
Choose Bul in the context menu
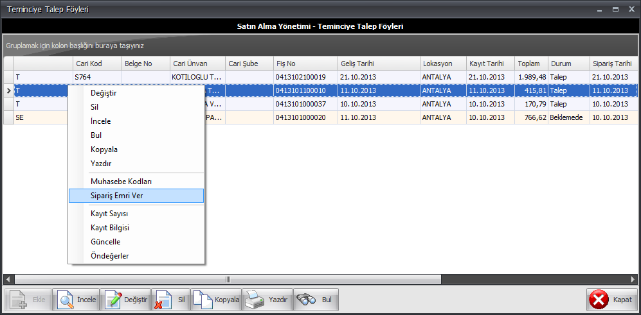tap(136, 135)
